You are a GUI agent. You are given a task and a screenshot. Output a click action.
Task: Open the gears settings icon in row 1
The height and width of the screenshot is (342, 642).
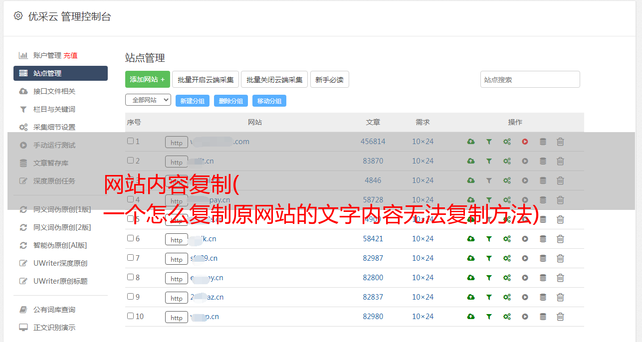pos(507,142)
